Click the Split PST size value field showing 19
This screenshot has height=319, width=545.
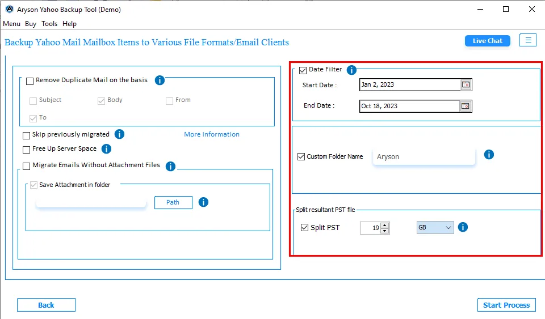click(x=371, y=228)
